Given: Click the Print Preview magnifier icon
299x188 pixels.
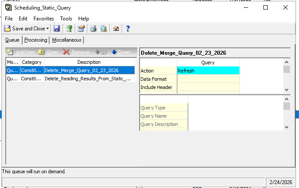Looking at the screenshot, I should [104, 29].
